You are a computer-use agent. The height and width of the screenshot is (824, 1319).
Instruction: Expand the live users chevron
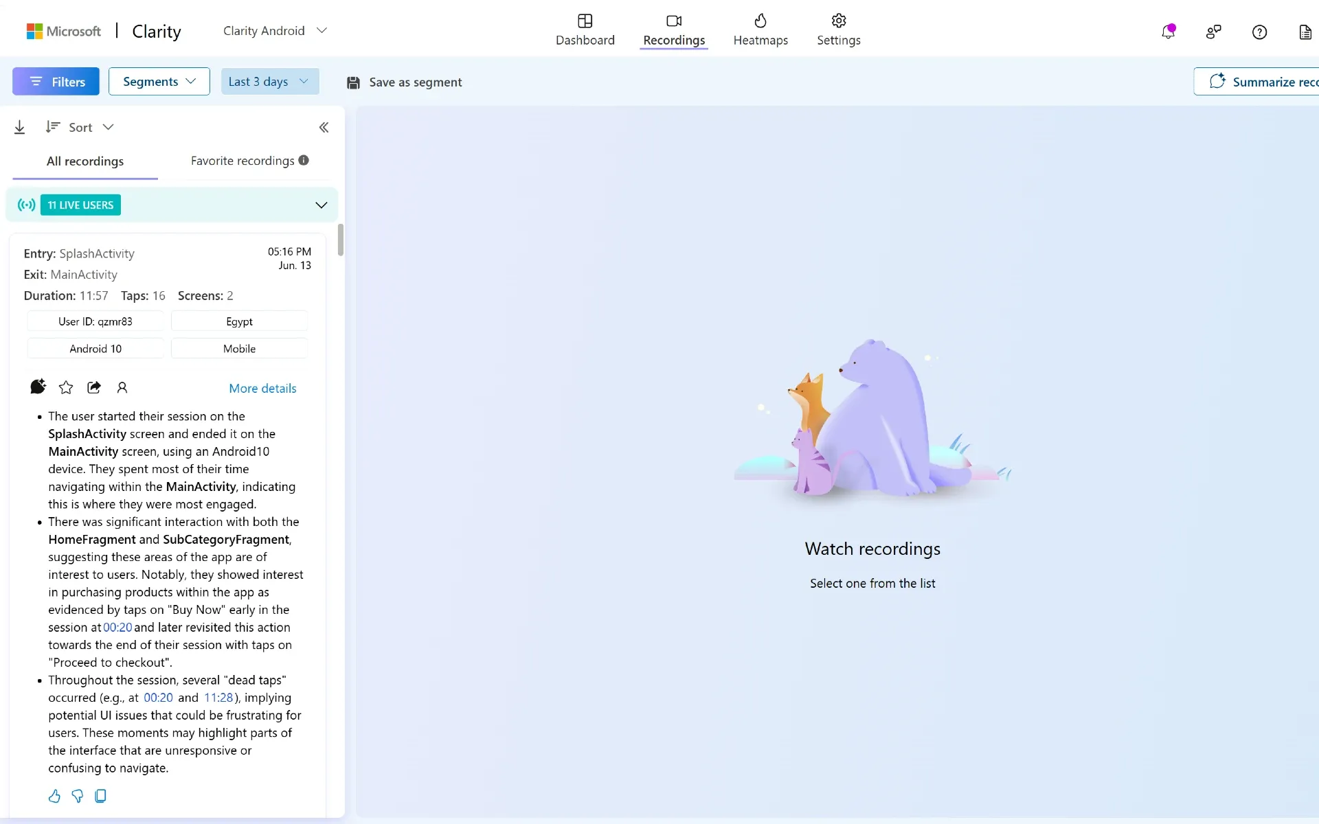pos(321,205)
